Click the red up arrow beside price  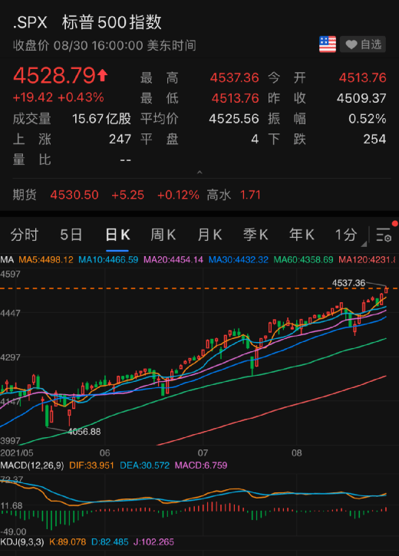click(103, 75)
